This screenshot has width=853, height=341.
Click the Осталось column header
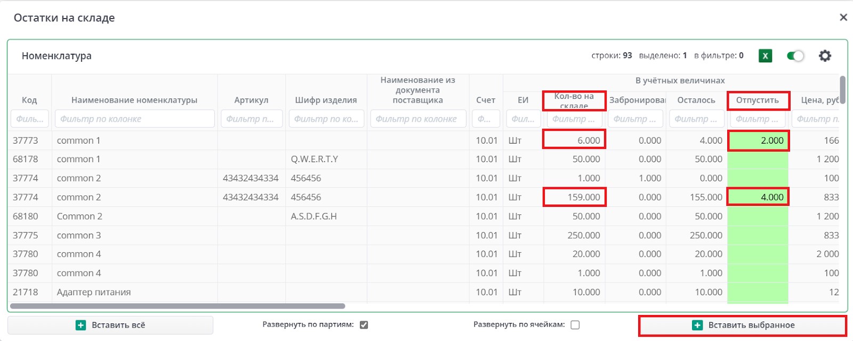696,100
